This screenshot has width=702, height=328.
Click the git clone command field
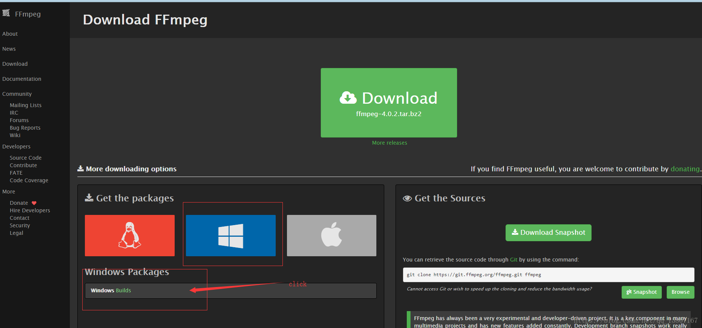pos(548,275)
